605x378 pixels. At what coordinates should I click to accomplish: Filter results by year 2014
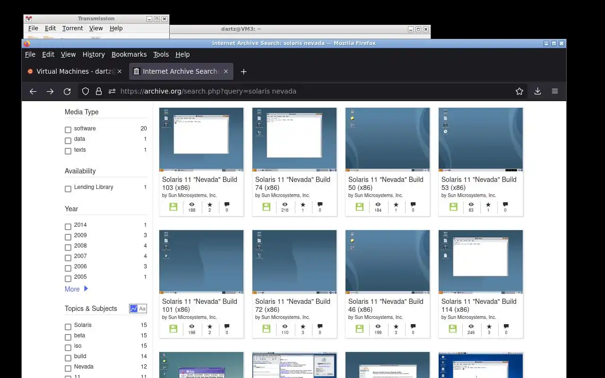pos(68,227)
